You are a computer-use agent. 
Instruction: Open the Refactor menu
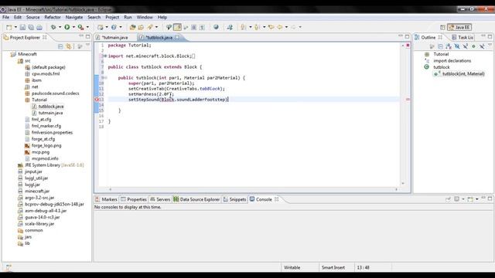pos(53,17)
